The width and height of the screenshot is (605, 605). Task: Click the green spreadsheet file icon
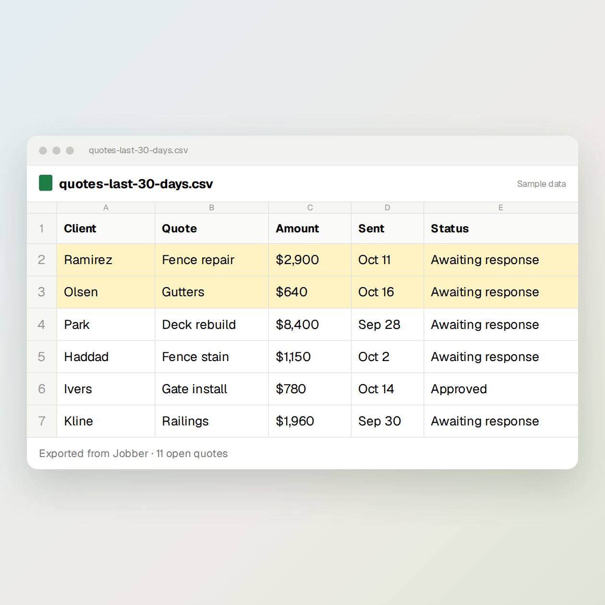(x=46, y=183)
